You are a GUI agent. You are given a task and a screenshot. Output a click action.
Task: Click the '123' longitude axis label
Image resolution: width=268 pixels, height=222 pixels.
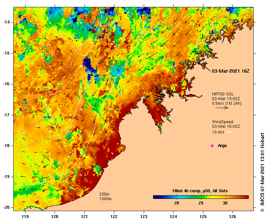tap(144, 216)
